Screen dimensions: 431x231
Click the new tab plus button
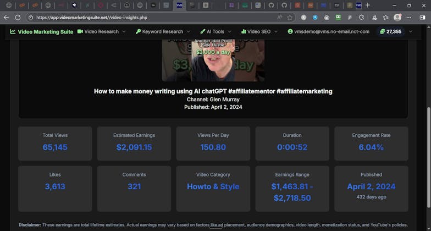(368, 5)
